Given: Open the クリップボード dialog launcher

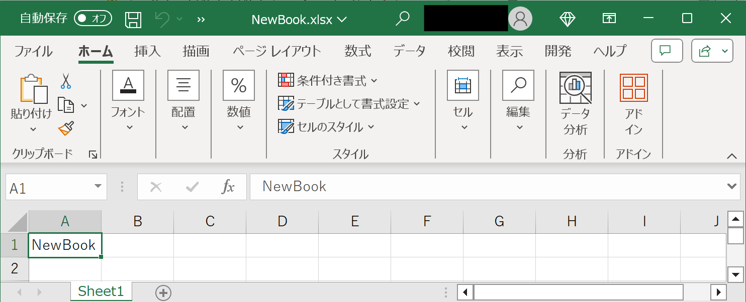Looking at the screenshot, I should pos(93,155).
